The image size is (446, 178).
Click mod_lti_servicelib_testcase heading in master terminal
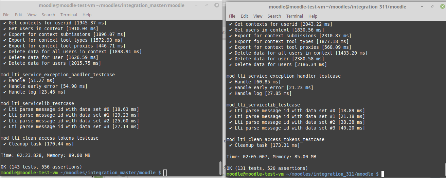[x=37, y=103]
